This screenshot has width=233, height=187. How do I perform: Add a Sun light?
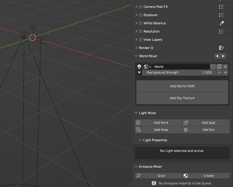point(206,130)
